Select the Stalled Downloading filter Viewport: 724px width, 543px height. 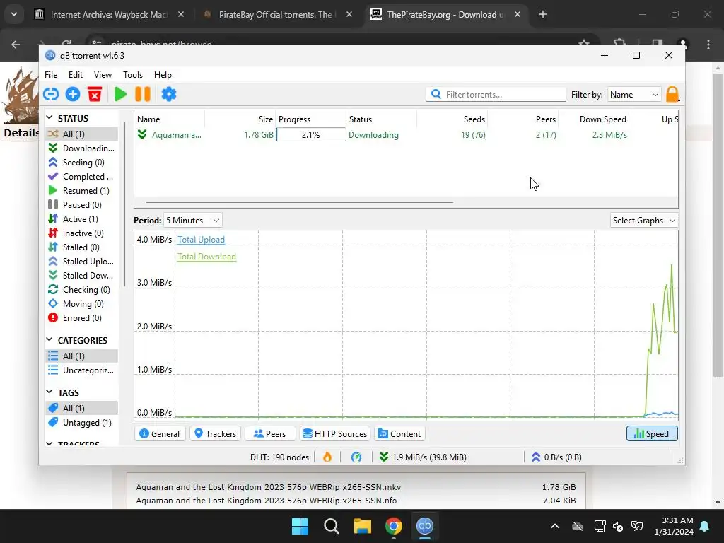[82, 276]
